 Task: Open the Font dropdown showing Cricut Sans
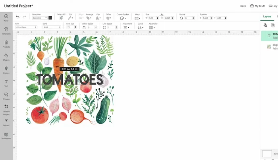click(x=26, y=27)
